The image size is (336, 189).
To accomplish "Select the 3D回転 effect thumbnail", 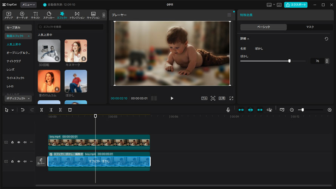I will point(49,51).
